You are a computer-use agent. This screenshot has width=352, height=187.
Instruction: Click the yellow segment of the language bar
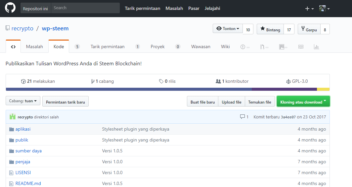[323, 89]
